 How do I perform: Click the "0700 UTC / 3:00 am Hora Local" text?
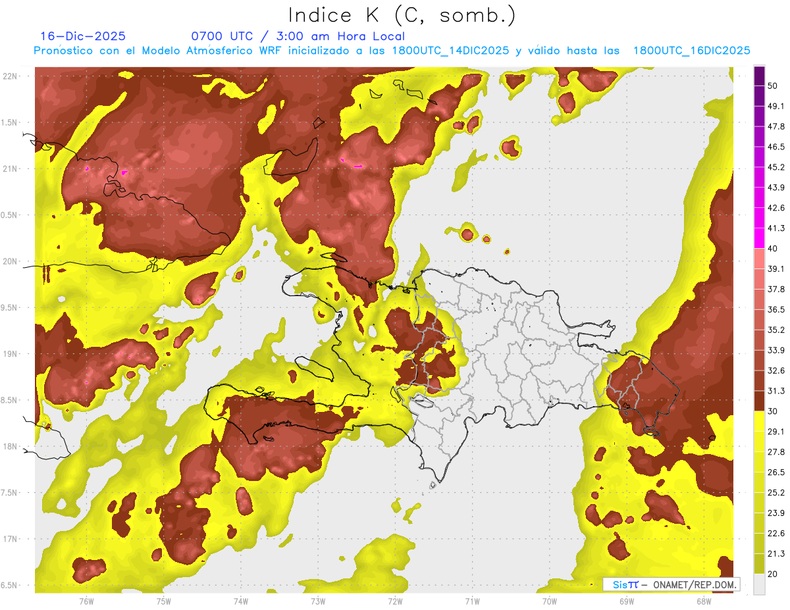point(298,36)
